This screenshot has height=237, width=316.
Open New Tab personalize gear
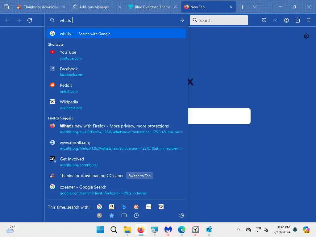(306, 36)
